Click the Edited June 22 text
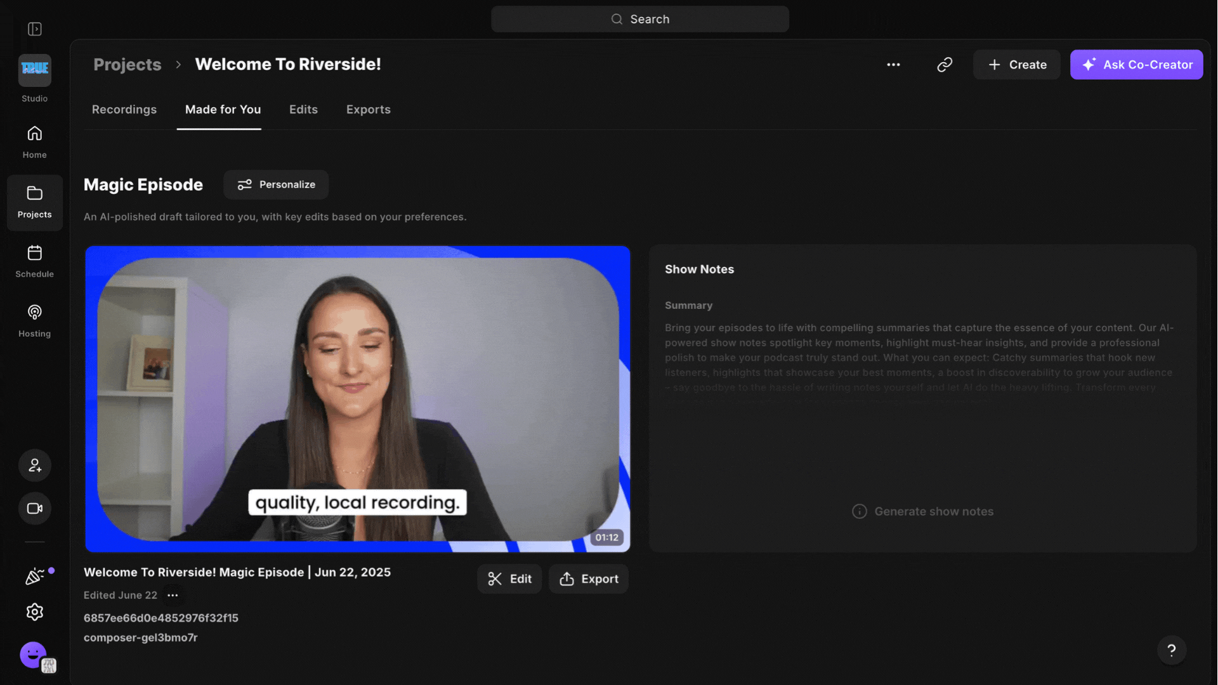1218x685 pixels. 121,596
